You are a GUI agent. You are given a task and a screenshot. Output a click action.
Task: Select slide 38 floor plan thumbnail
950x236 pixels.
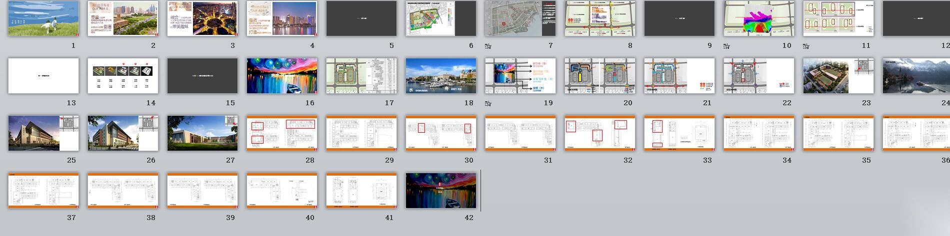point(123,191)
